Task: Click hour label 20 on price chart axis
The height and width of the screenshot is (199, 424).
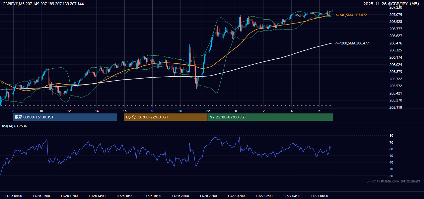Action: (180, 111)
